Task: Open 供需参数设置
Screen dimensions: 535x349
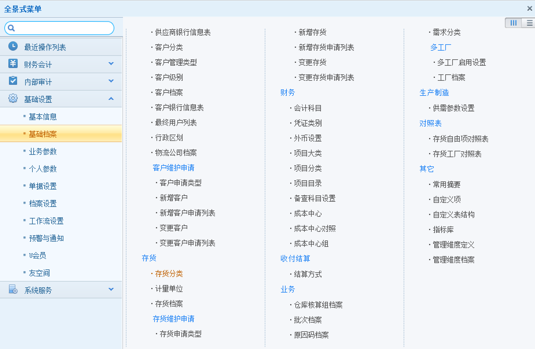Action: [x=454, y=108]
